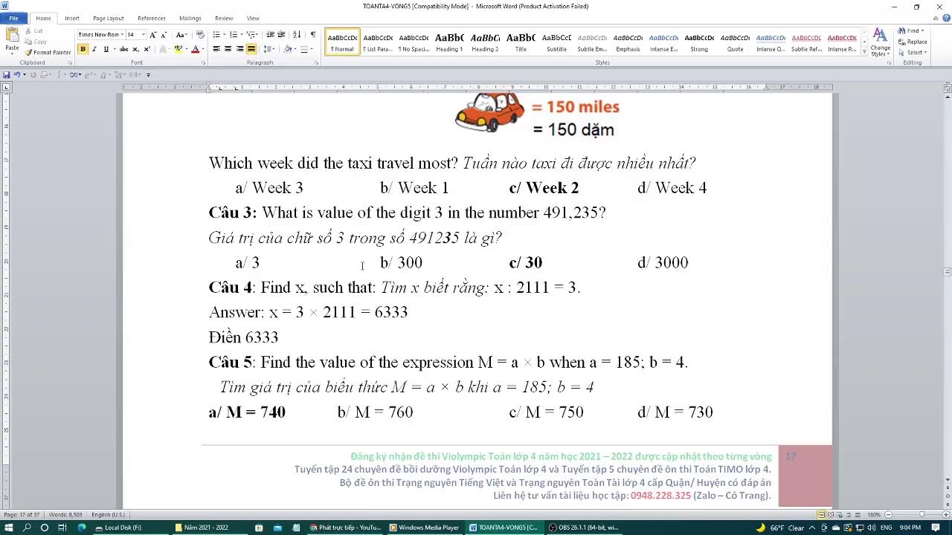Expand Bullets dropdown arrow
The image size is (952, 535).
click(223, 35)
